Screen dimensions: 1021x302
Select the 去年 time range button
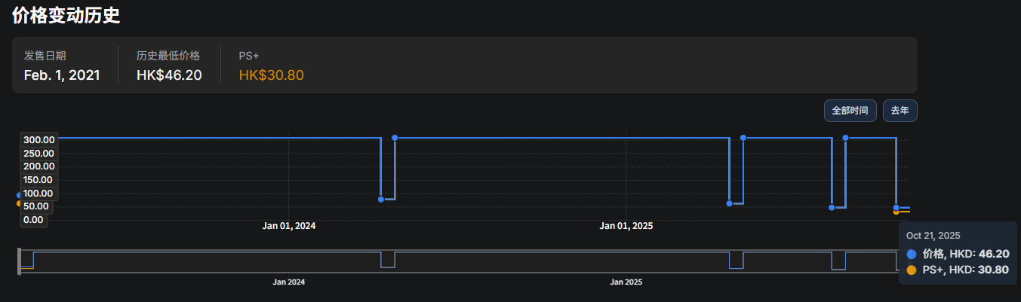click(x=900, y=111)
